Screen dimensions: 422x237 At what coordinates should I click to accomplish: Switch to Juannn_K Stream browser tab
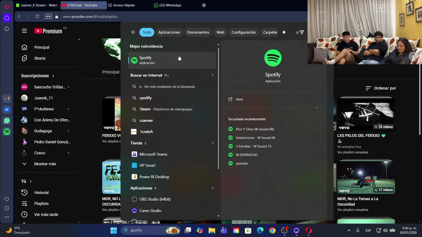(x=37, y=5)
